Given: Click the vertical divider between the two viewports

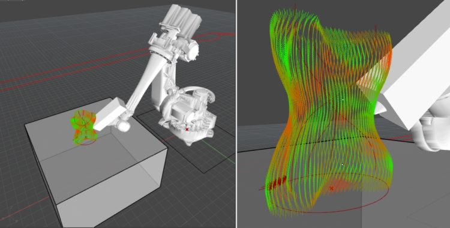Looking at the screenshot, I should click(x=236, y=114).
